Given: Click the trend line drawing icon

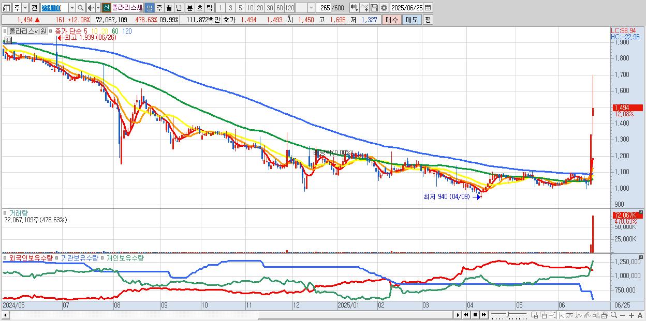Looking at the screenshot, I should click(570, 315).
